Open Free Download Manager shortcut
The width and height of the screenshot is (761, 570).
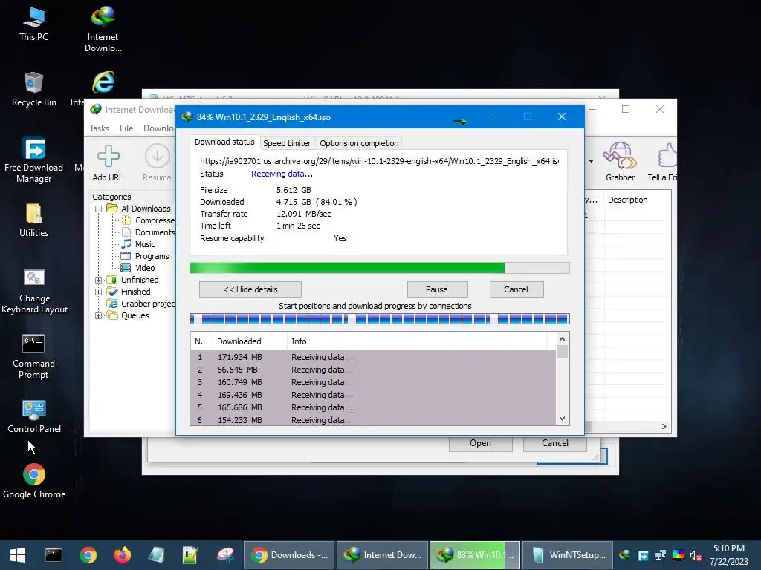[x=33, y=160]
